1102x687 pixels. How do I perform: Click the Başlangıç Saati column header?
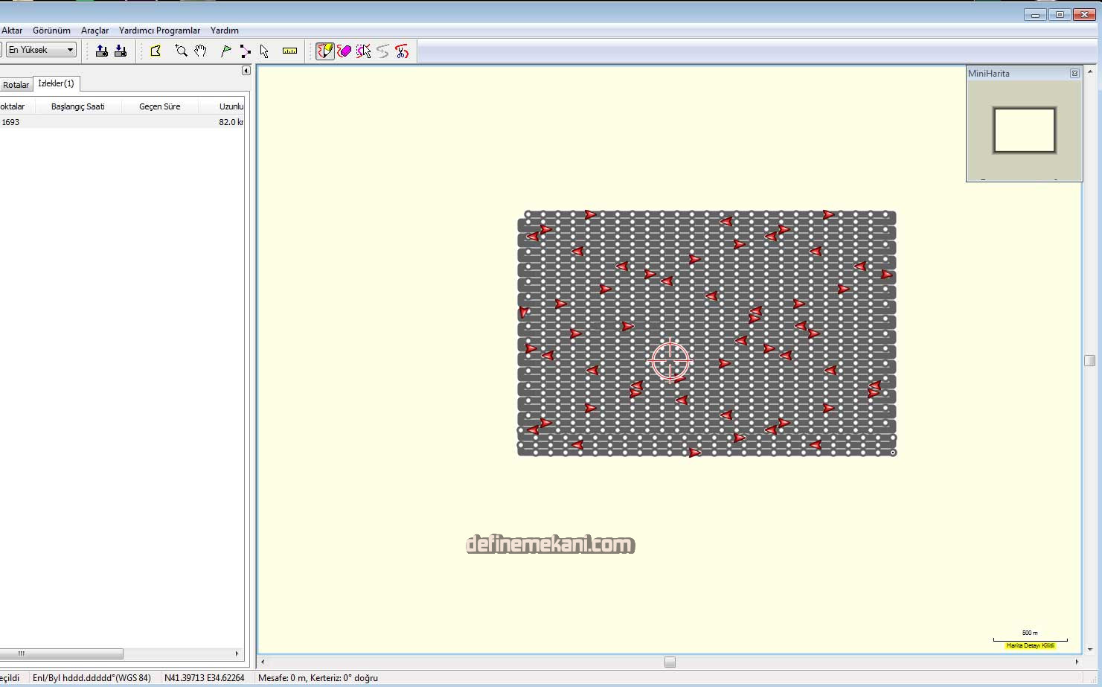click(x=77, y=106)
